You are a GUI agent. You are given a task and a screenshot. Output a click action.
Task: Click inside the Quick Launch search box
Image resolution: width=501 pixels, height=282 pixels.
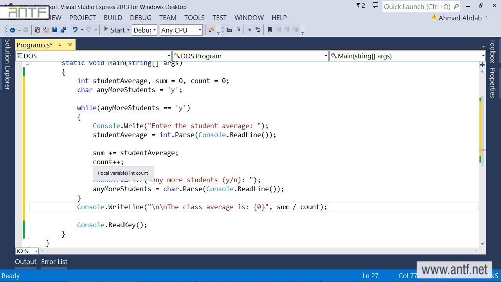tap(417, 7)
